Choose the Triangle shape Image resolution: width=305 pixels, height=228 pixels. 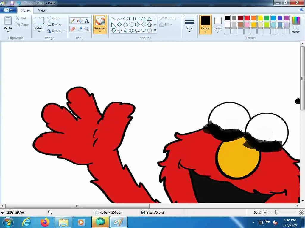pos(150,19)
